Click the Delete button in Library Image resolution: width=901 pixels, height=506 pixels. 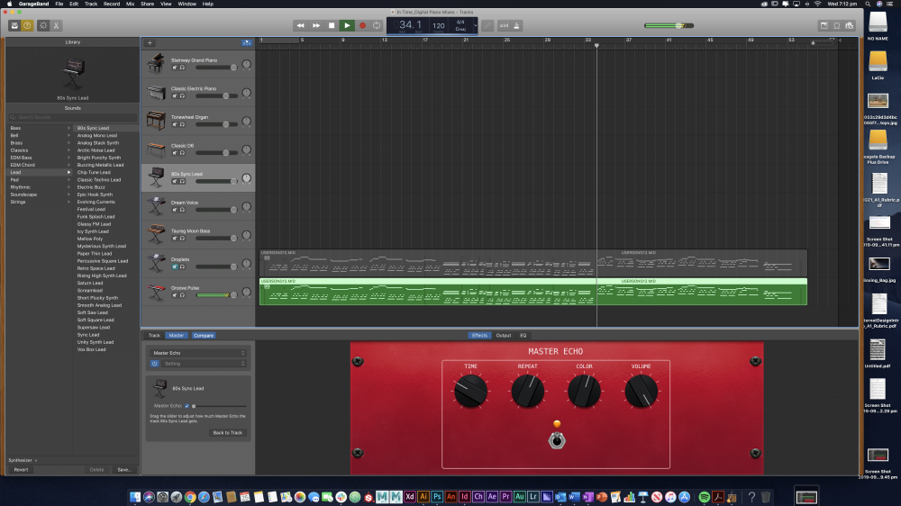point(96,470)
